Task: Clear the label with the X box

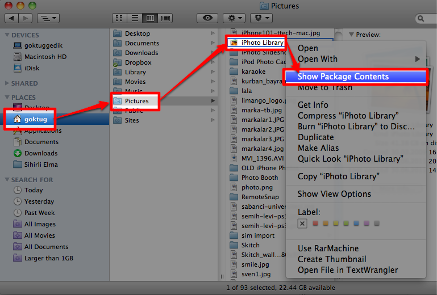Action: (x=302, y=224)
